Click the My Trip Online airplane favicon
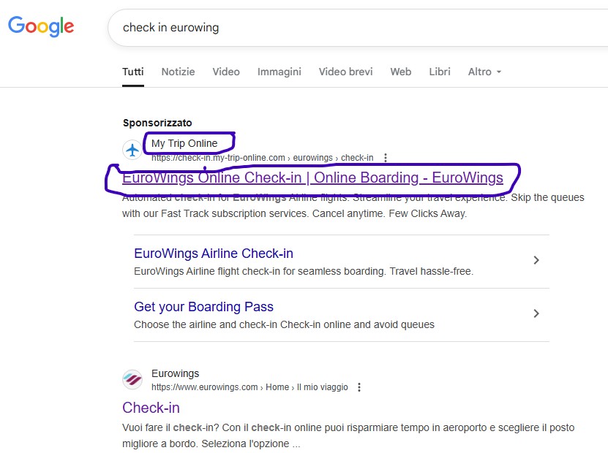 click(x=132, y=150)
